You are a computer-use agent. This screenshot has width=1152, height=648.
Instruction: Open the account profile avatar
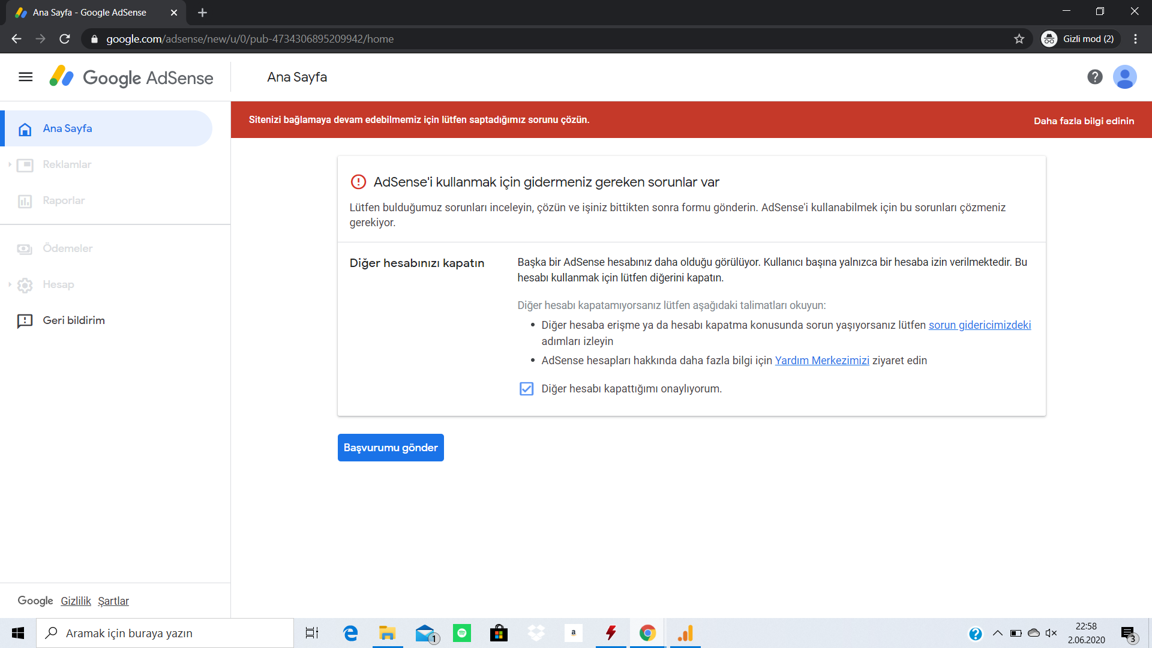(1124, 77)
